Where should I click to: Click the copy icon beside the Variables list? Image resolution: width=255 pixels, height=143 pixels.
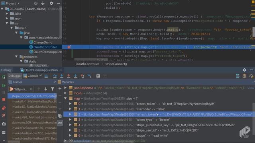60,116
